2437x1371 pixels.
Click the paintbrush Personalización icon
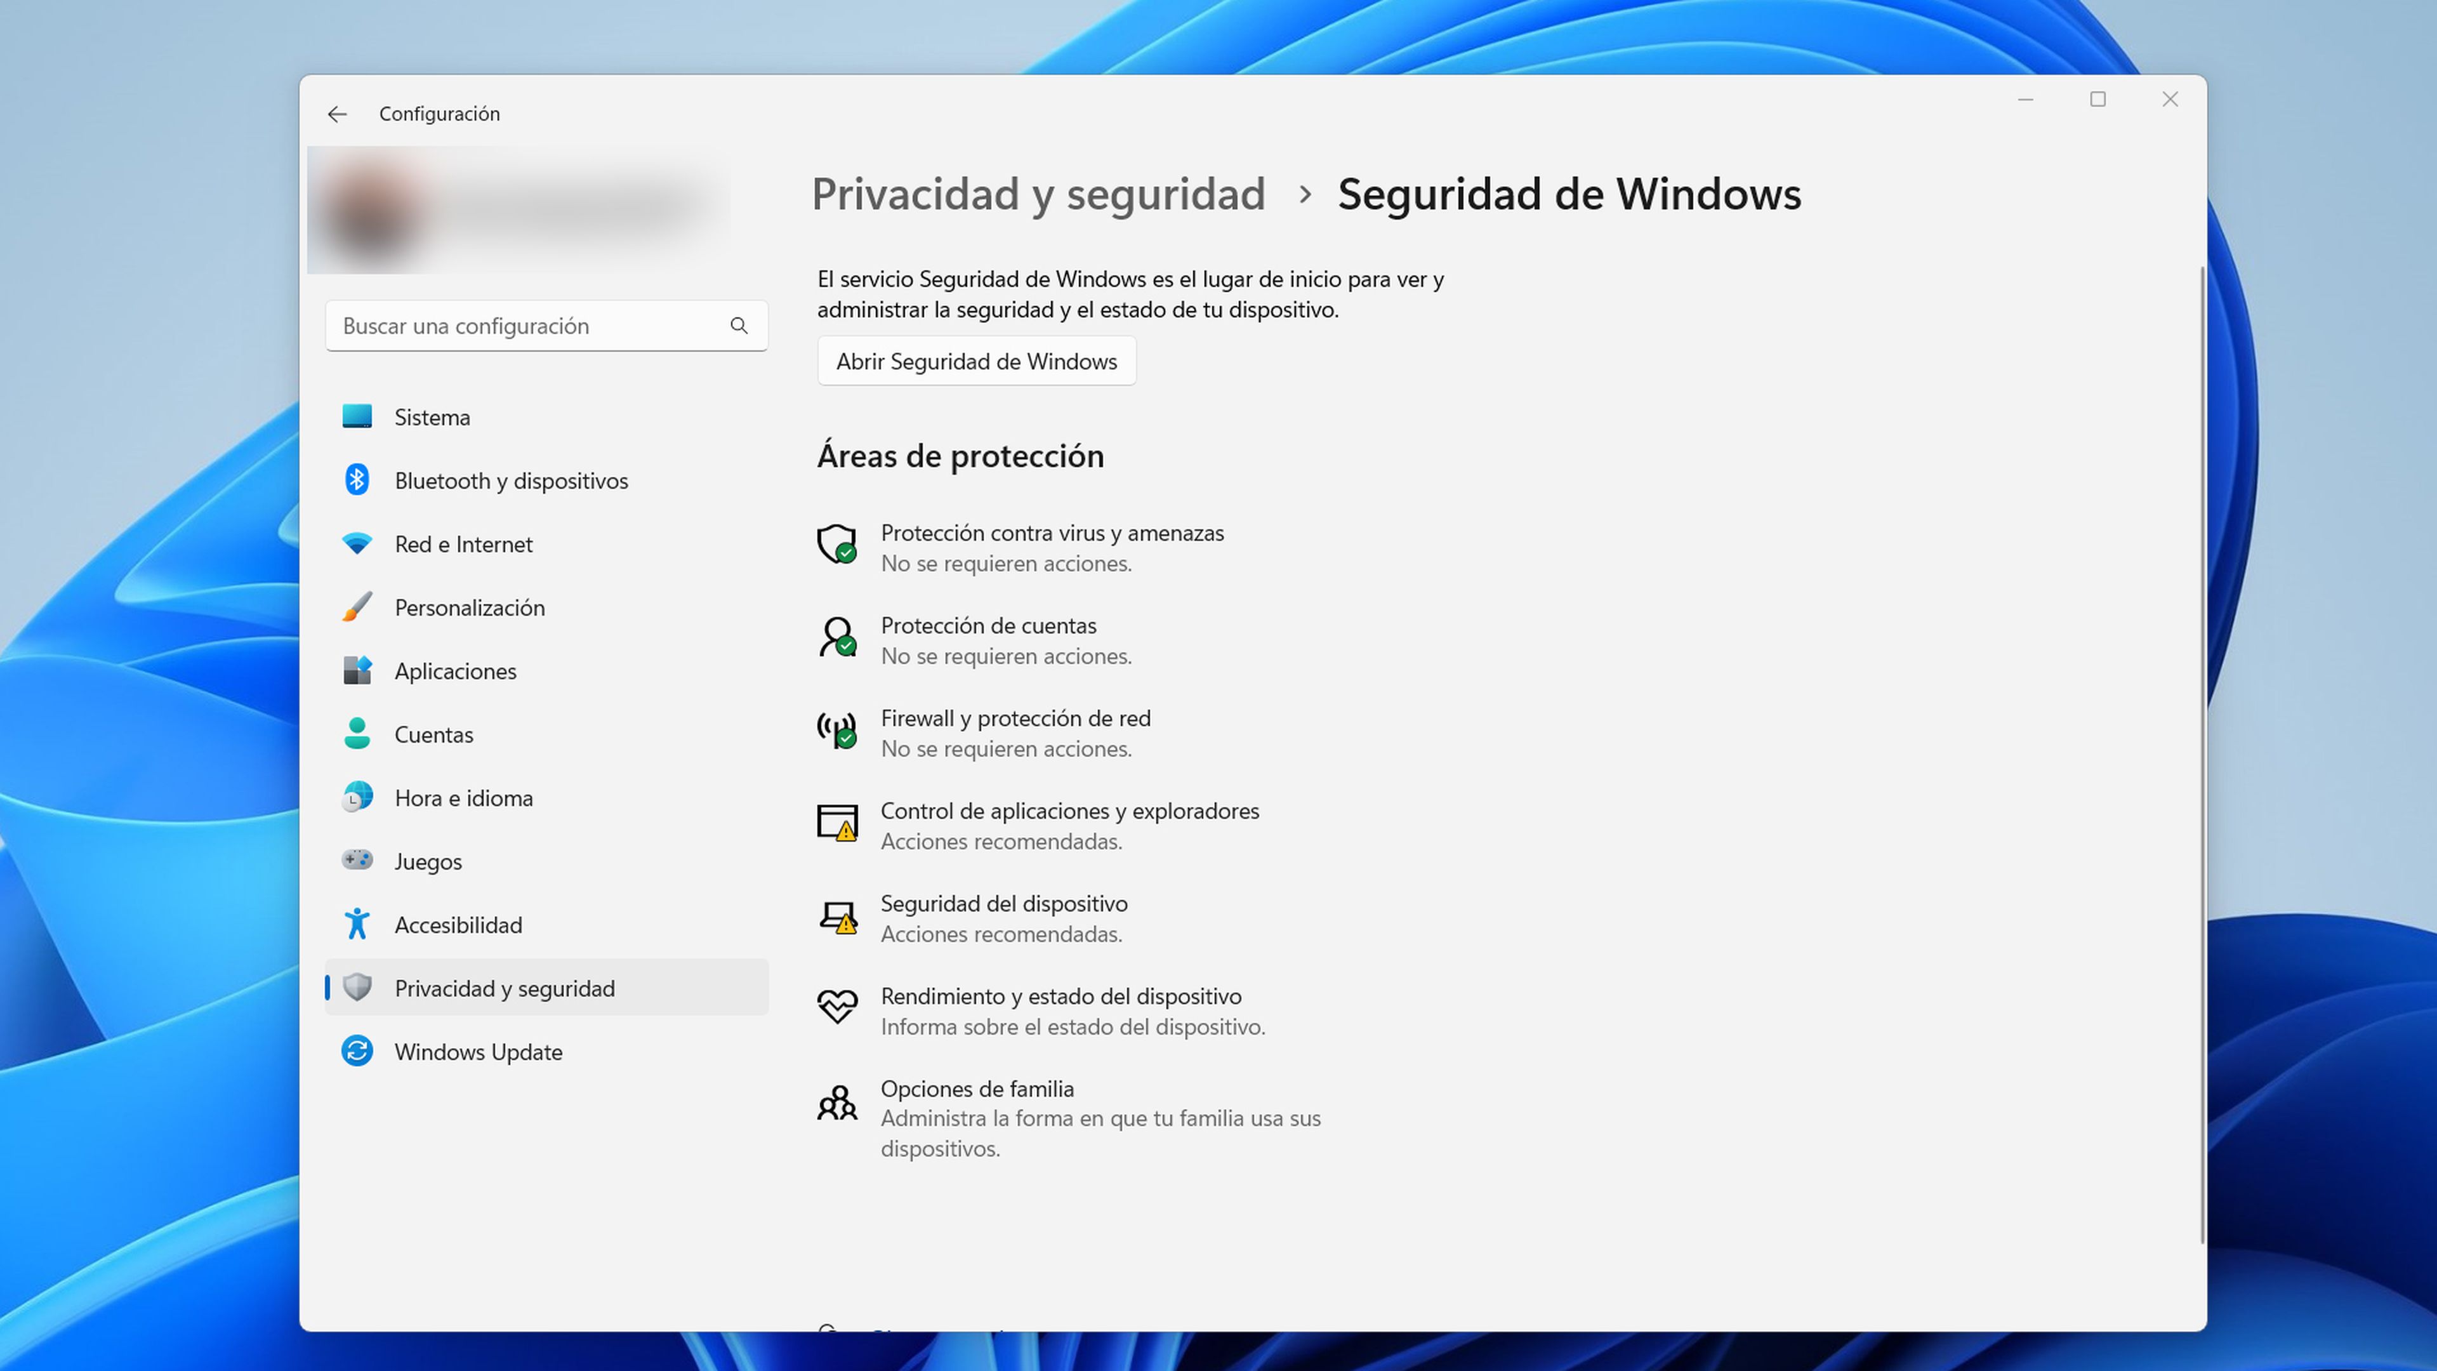tap(357, 607)
